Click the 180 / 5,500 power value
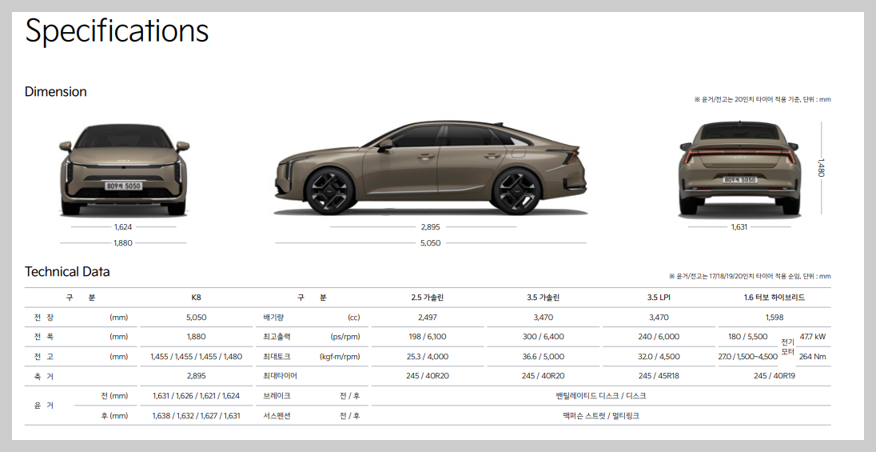The width and height of the screenshot is (876, 452). click(x=747, y=337)
